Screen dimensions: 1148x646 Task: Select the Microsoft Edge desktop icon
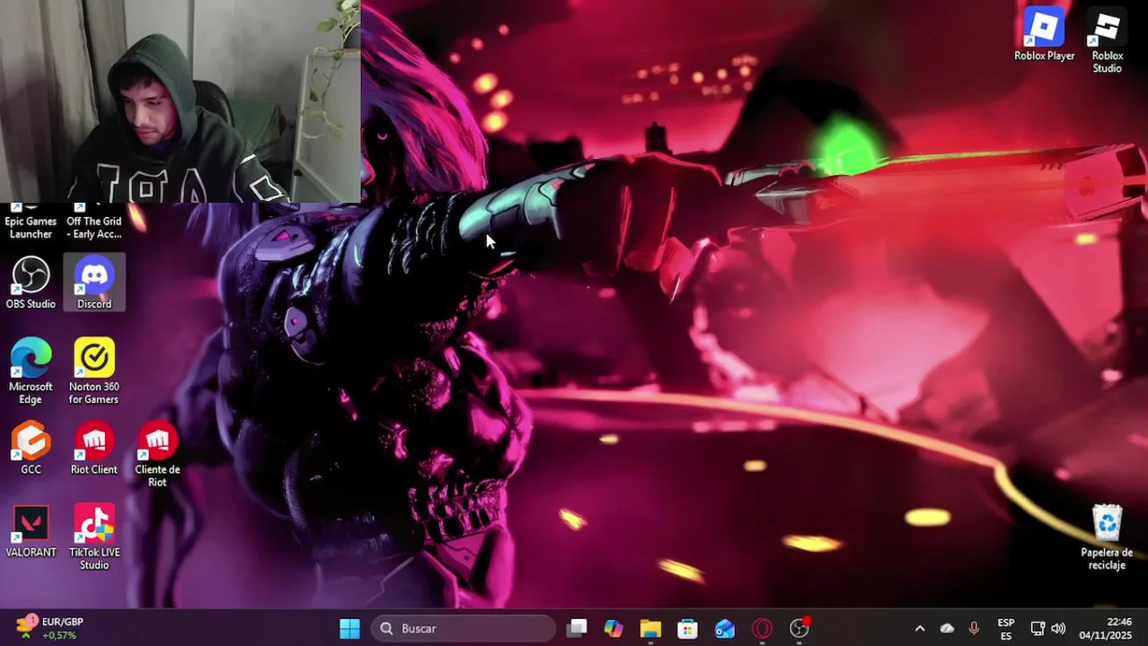(x=31, y=371)
